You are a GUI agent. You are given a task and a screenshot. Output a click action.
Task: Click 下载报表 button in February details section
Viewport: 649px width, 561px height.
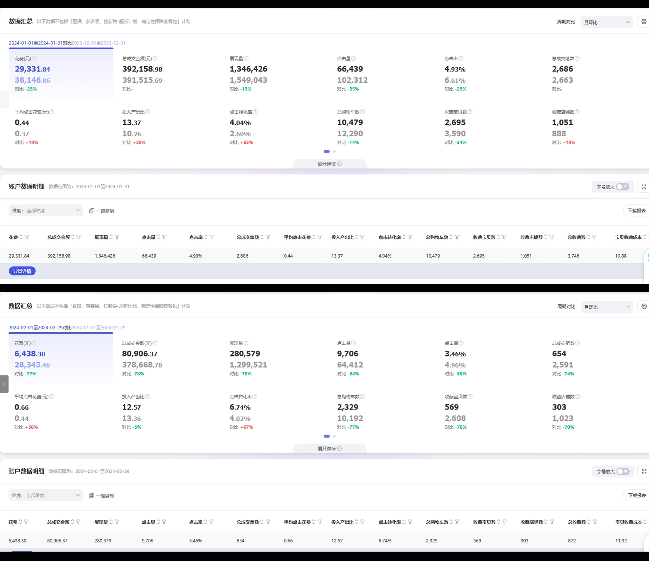coord(636,495)
